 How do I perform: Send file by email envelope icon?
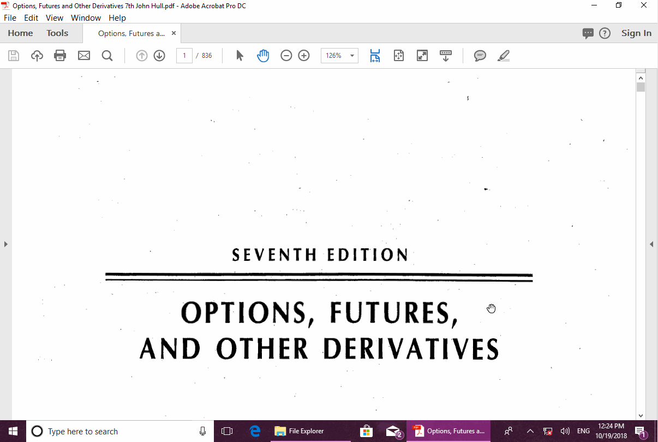[84, 56]
